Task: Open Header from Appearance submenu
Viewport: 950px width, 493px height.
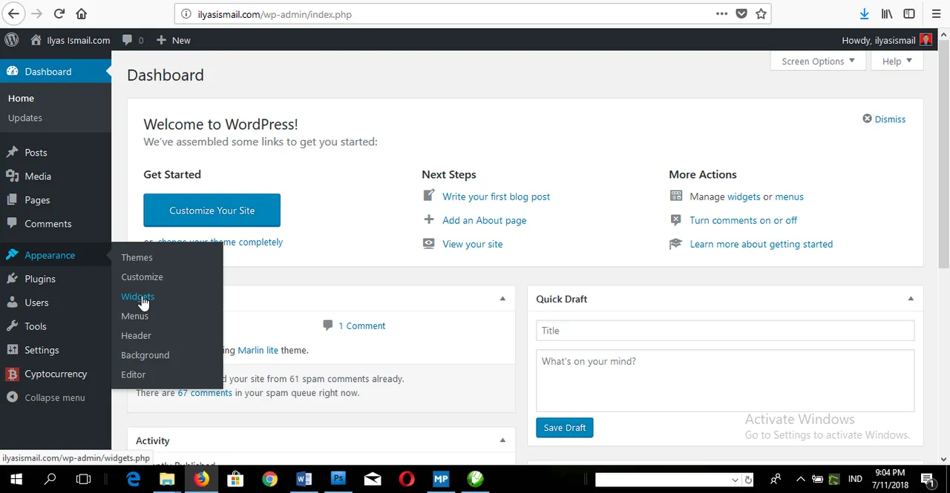Action: (136, 335)
